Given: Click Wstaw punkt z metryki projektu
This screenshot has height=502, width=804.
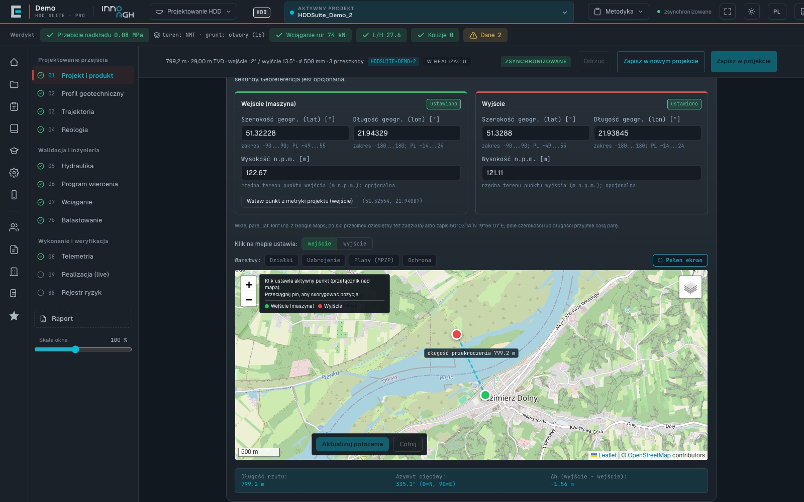Looking at the screenshot, I should pos(299,201).
